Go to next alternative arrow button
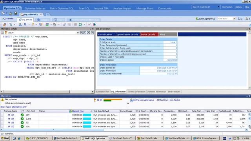This screenshot has height=141, width=251. [89, 33]
